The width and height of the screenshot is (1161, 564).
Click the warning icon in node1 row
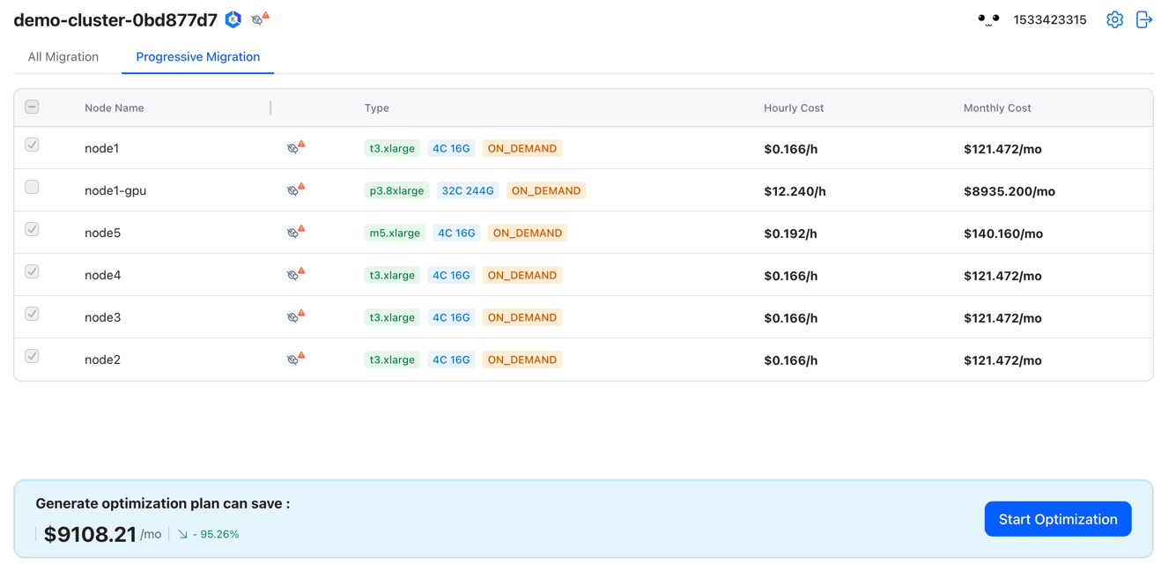click(295, 148)
